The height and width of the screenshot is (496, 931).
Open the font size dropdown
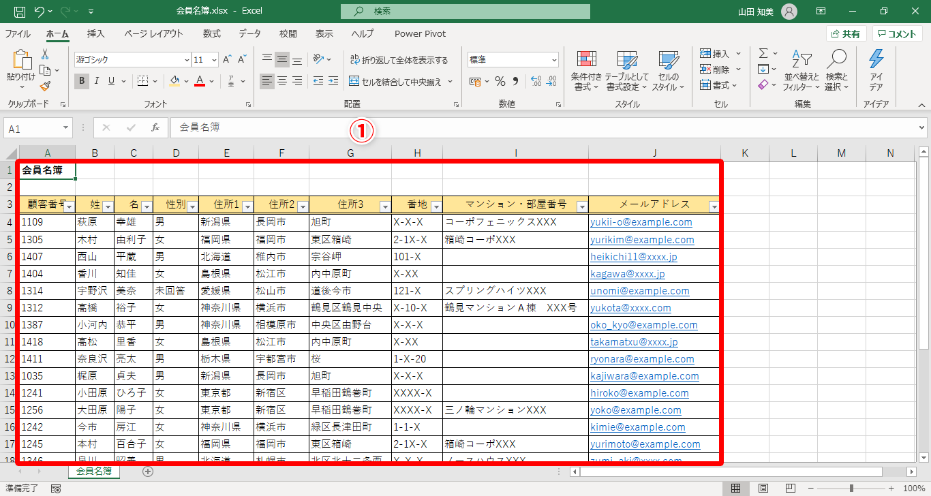pos(215,59)
